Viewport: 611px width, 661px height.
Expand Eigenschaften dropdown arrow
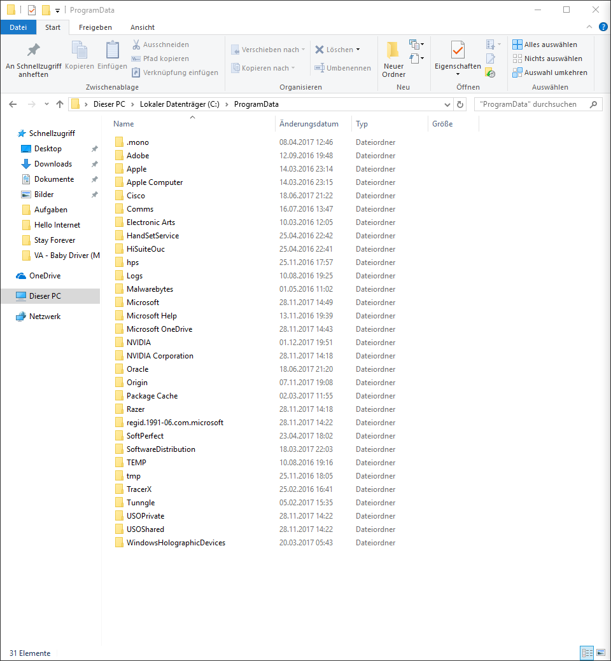click(458, 74)
